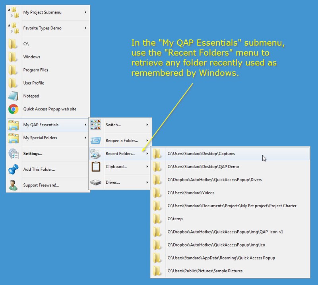Click the Switch windows grid icon

point(96,125)
